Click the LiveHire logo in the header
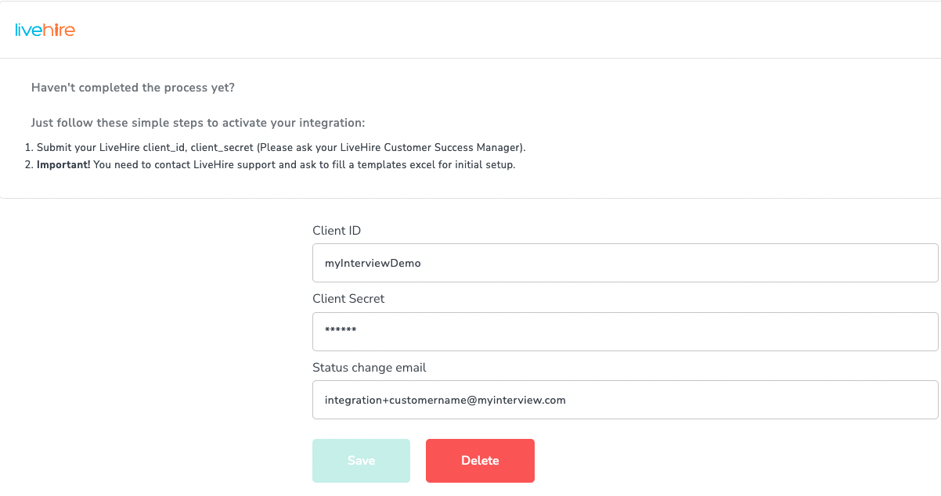941x496 pixels. [45, 31]
